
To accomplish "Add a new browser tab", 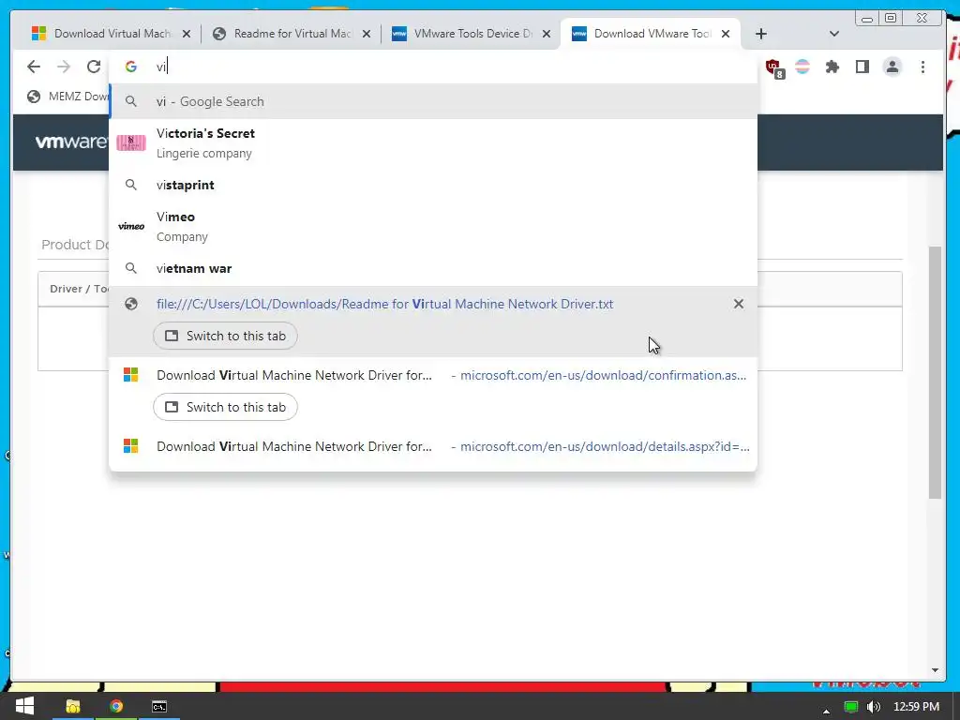I will click(x=761, y=34).
